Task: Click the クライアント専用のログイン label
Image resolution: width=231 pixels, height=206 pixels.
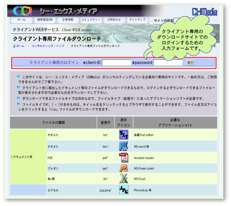Action: (x=54, y=63)
